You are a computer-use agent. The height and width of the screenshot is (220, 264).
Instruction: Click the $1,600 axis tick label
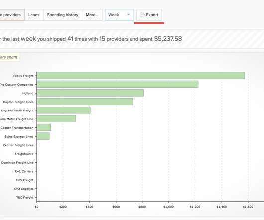click(248, 207)
